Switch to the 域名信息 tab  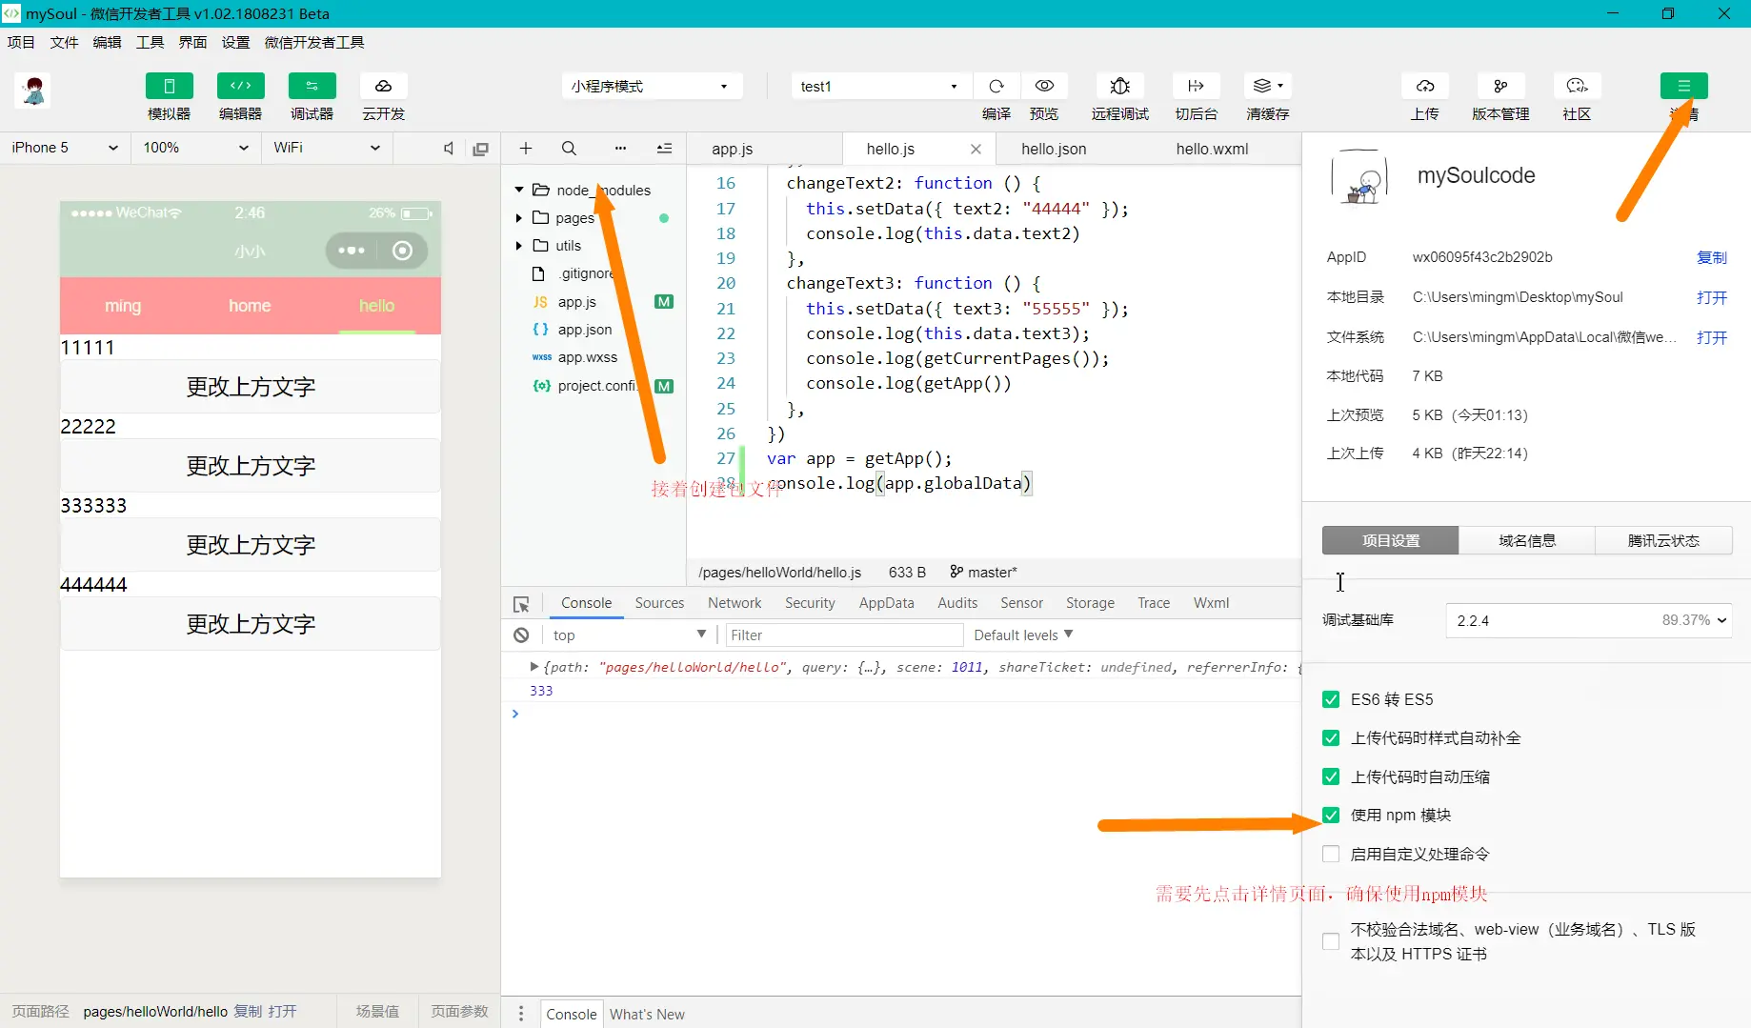pyautogui.click(x=1527, y=540)
